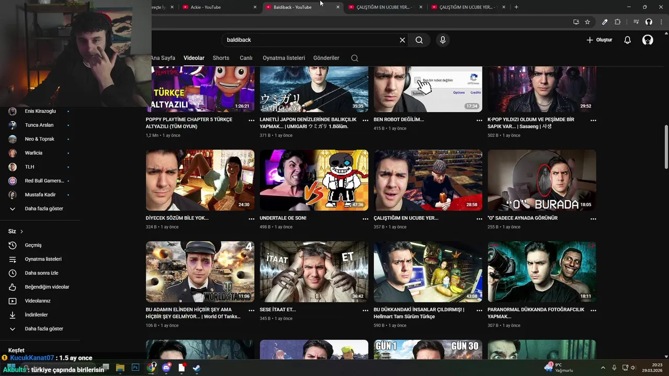Open the color picker eyedropper extension
Image resolution: width=669 pixels, height=376 pixels.
coord(605,22)
